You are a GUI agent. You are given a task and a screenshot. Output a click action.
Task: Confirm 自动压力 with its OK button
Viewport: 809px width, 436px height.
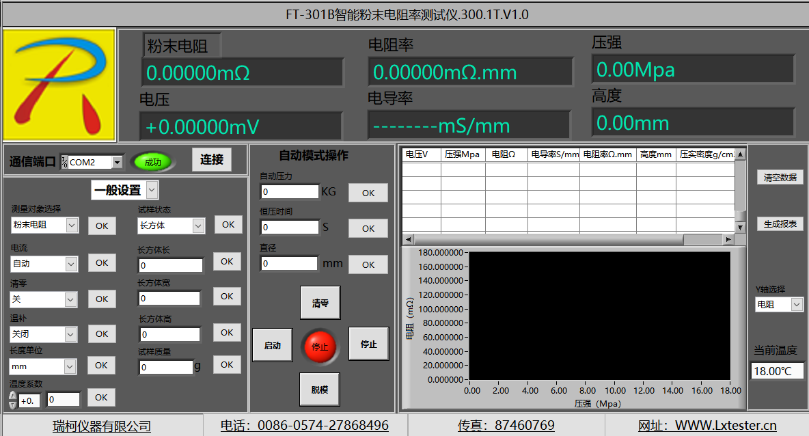(x=368, y=193)
